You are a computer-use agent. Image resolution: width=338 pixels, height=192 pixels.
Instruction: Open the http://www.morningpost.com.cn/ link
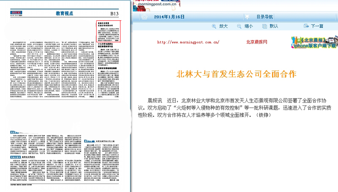click(188, 42)
